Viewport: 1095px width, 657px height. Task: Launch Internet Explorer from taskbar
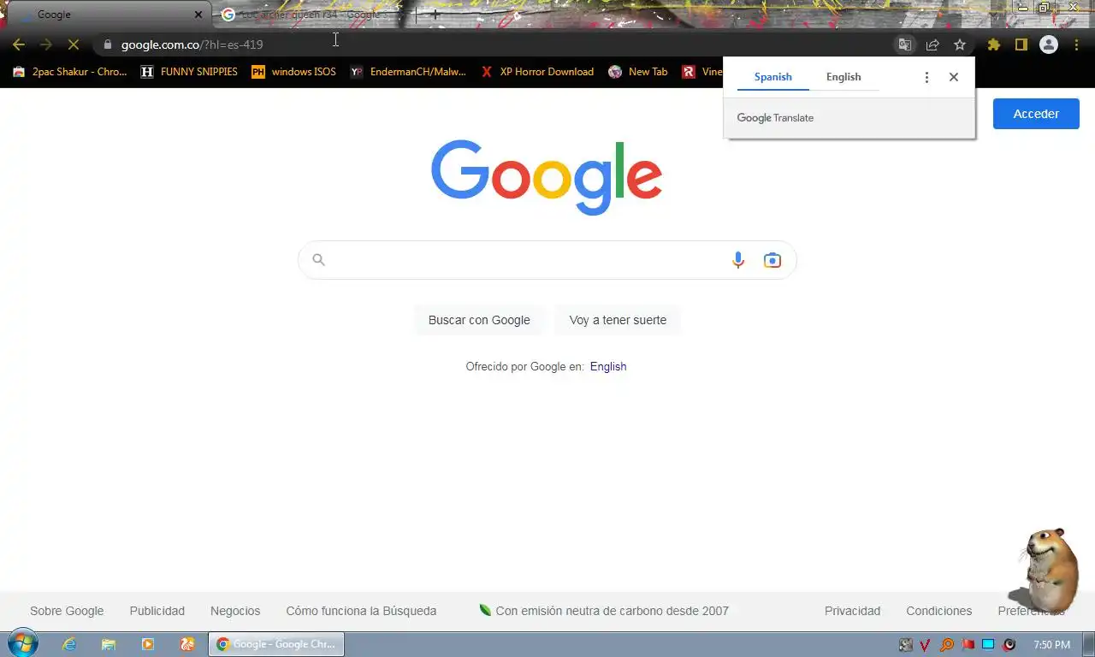(69, 644)
